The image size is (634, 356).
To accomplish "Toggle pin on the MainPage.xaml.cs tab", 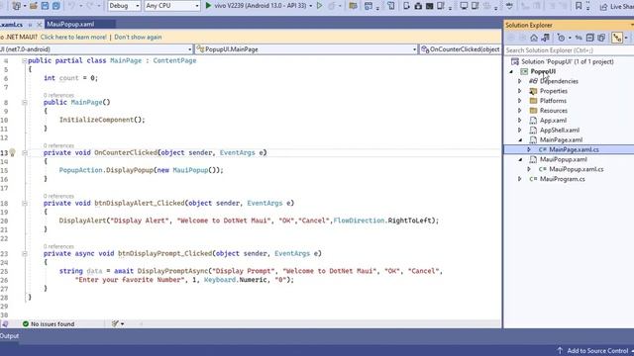I will [x=30, y=25].
